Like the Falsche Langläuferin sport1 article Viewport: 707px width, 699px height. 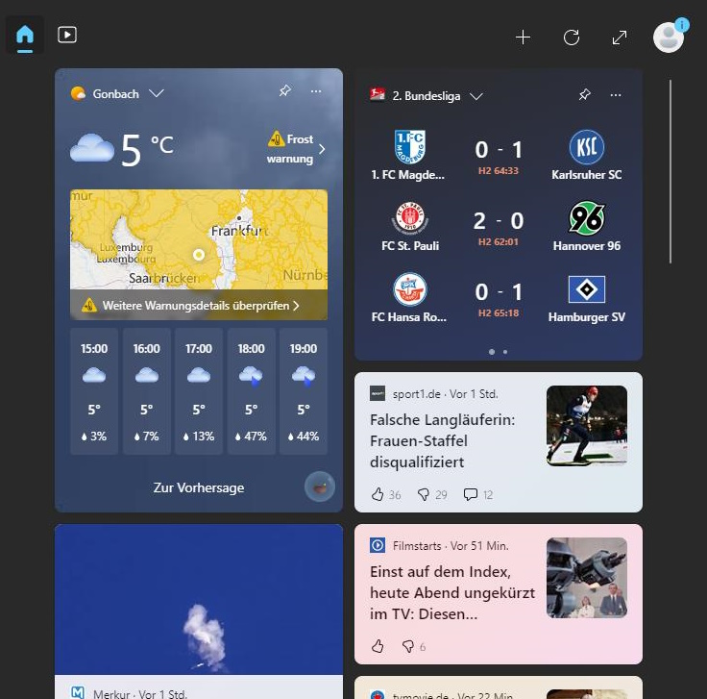click(x=378, y=494)
